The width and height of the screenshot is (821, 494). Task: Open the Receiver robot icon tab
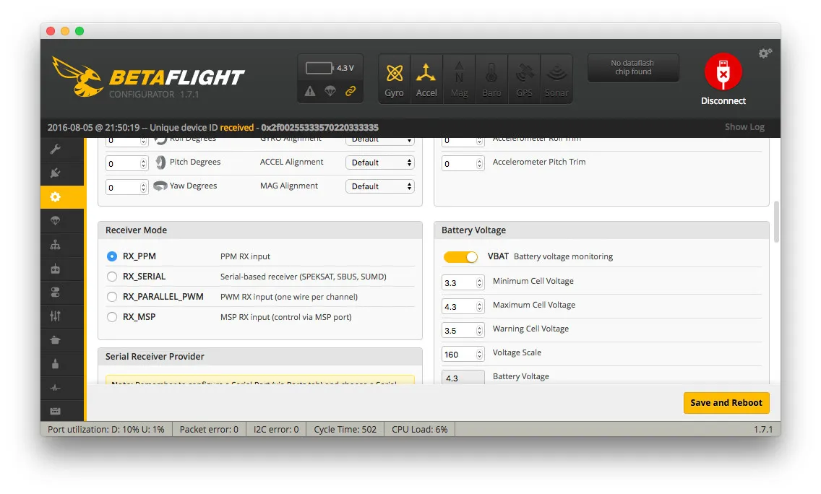(56, 269)
